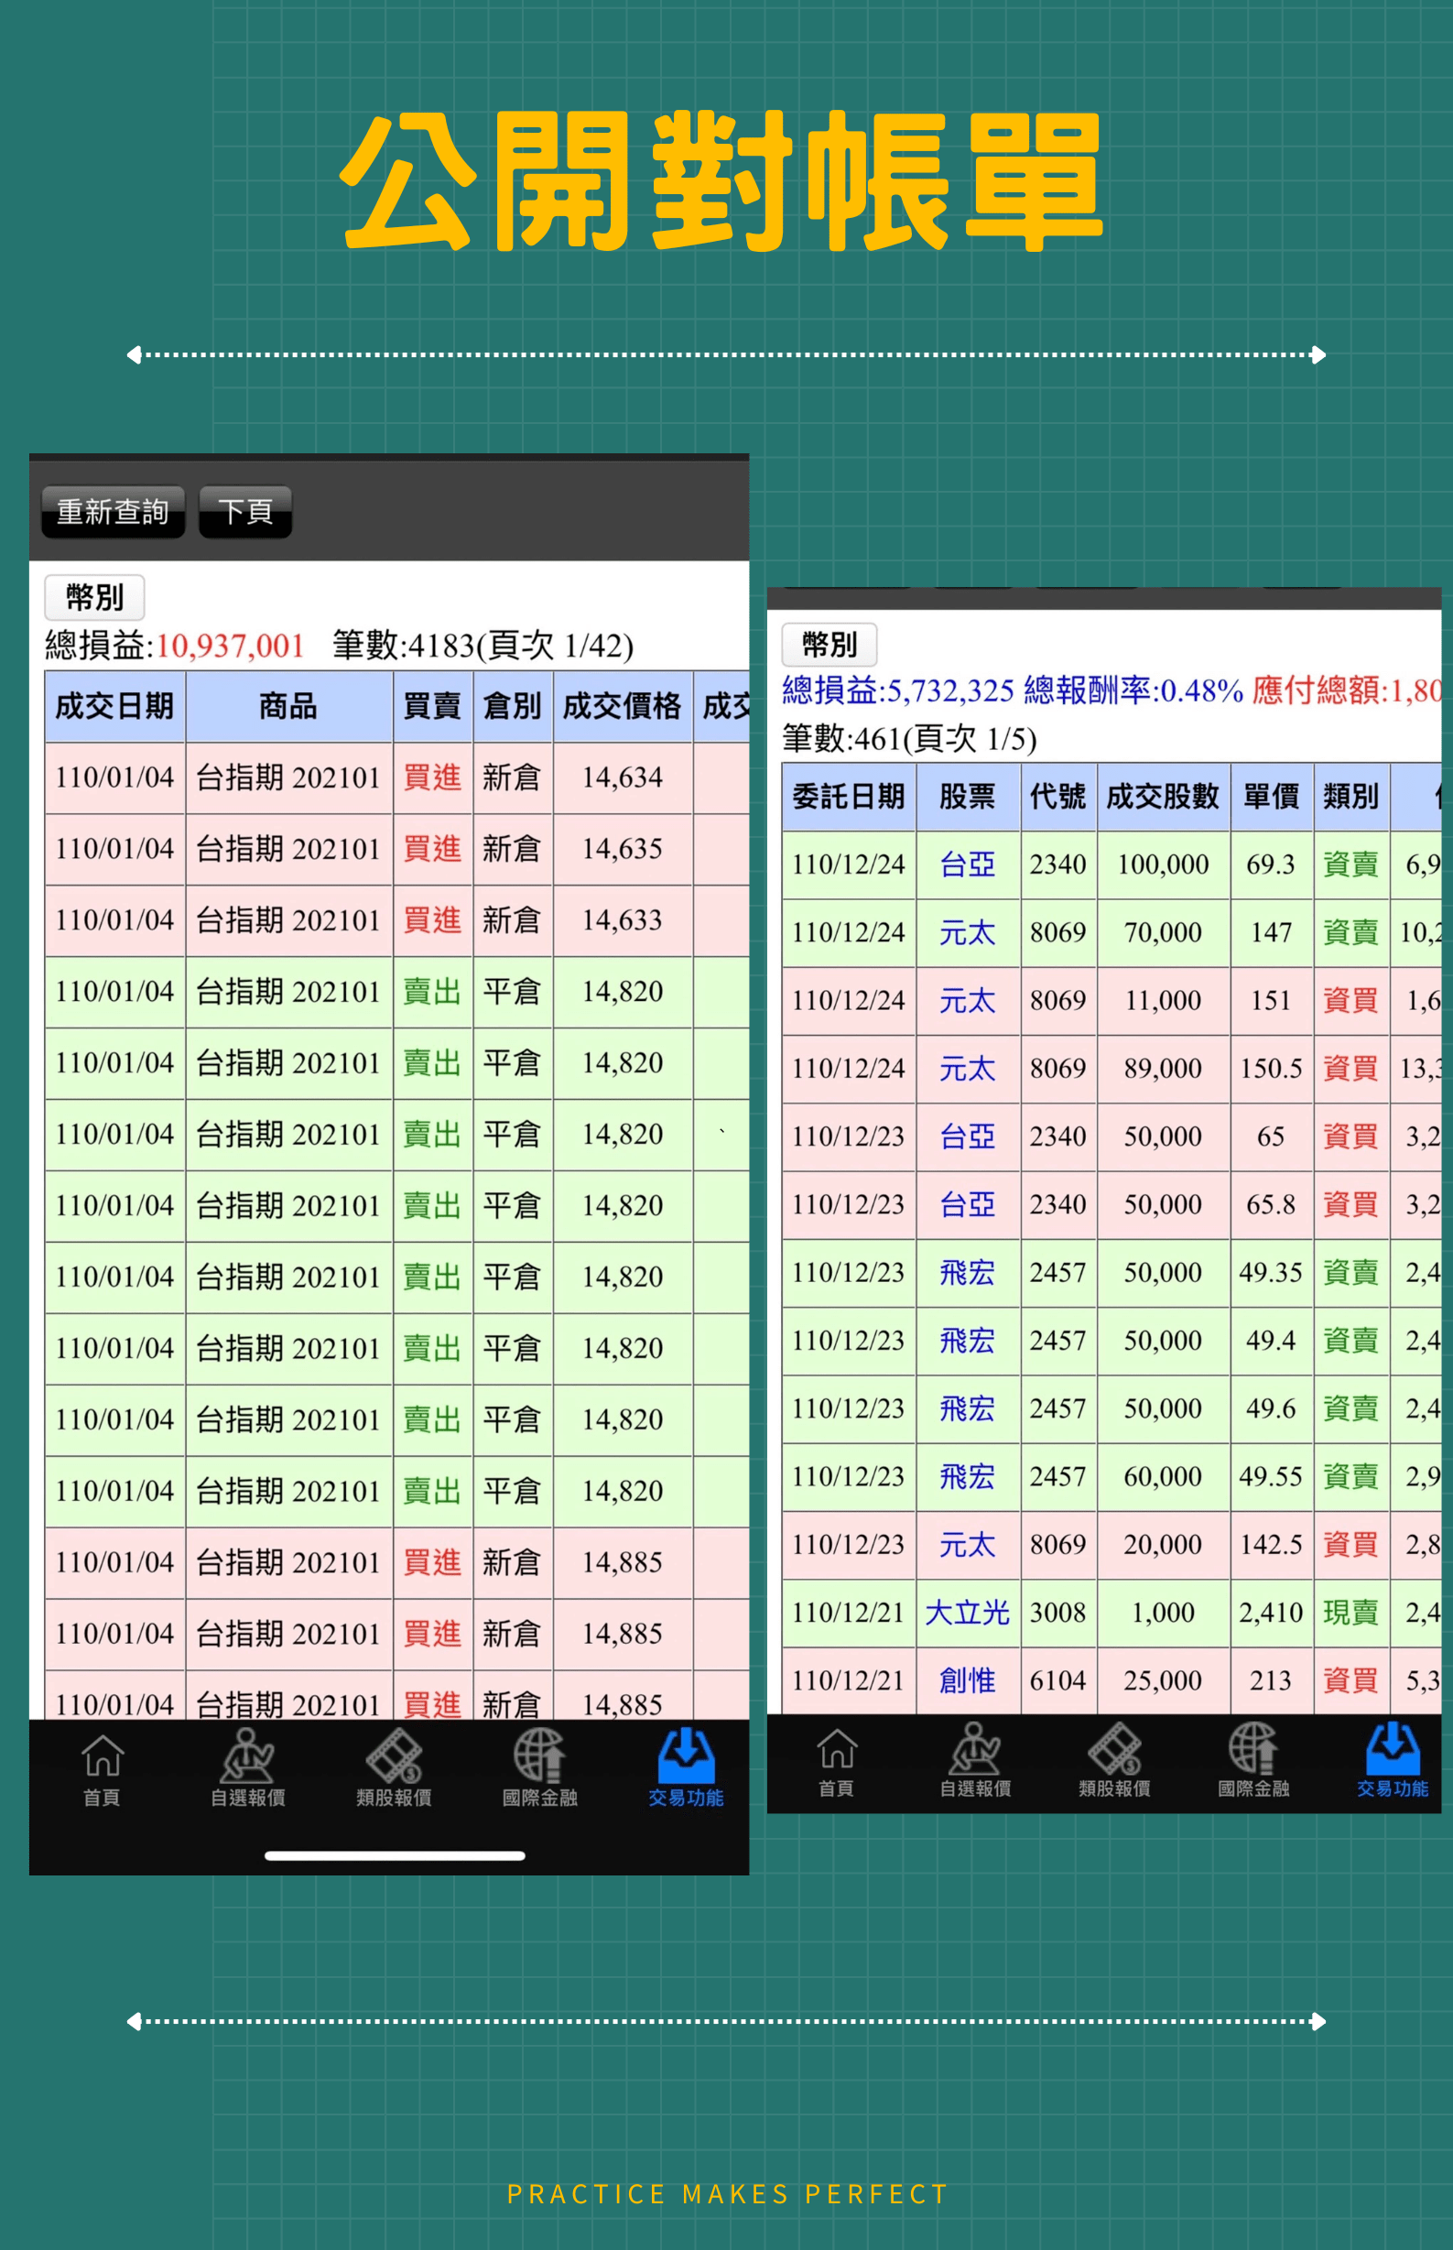
Task: Click the 委託日期 column header
Action: point(848,798)
